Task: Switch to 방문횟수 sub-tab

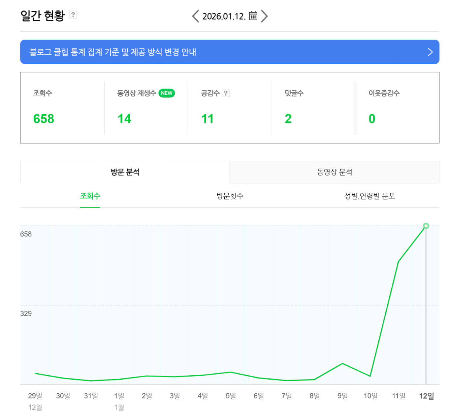Action: tap(230, 196)
